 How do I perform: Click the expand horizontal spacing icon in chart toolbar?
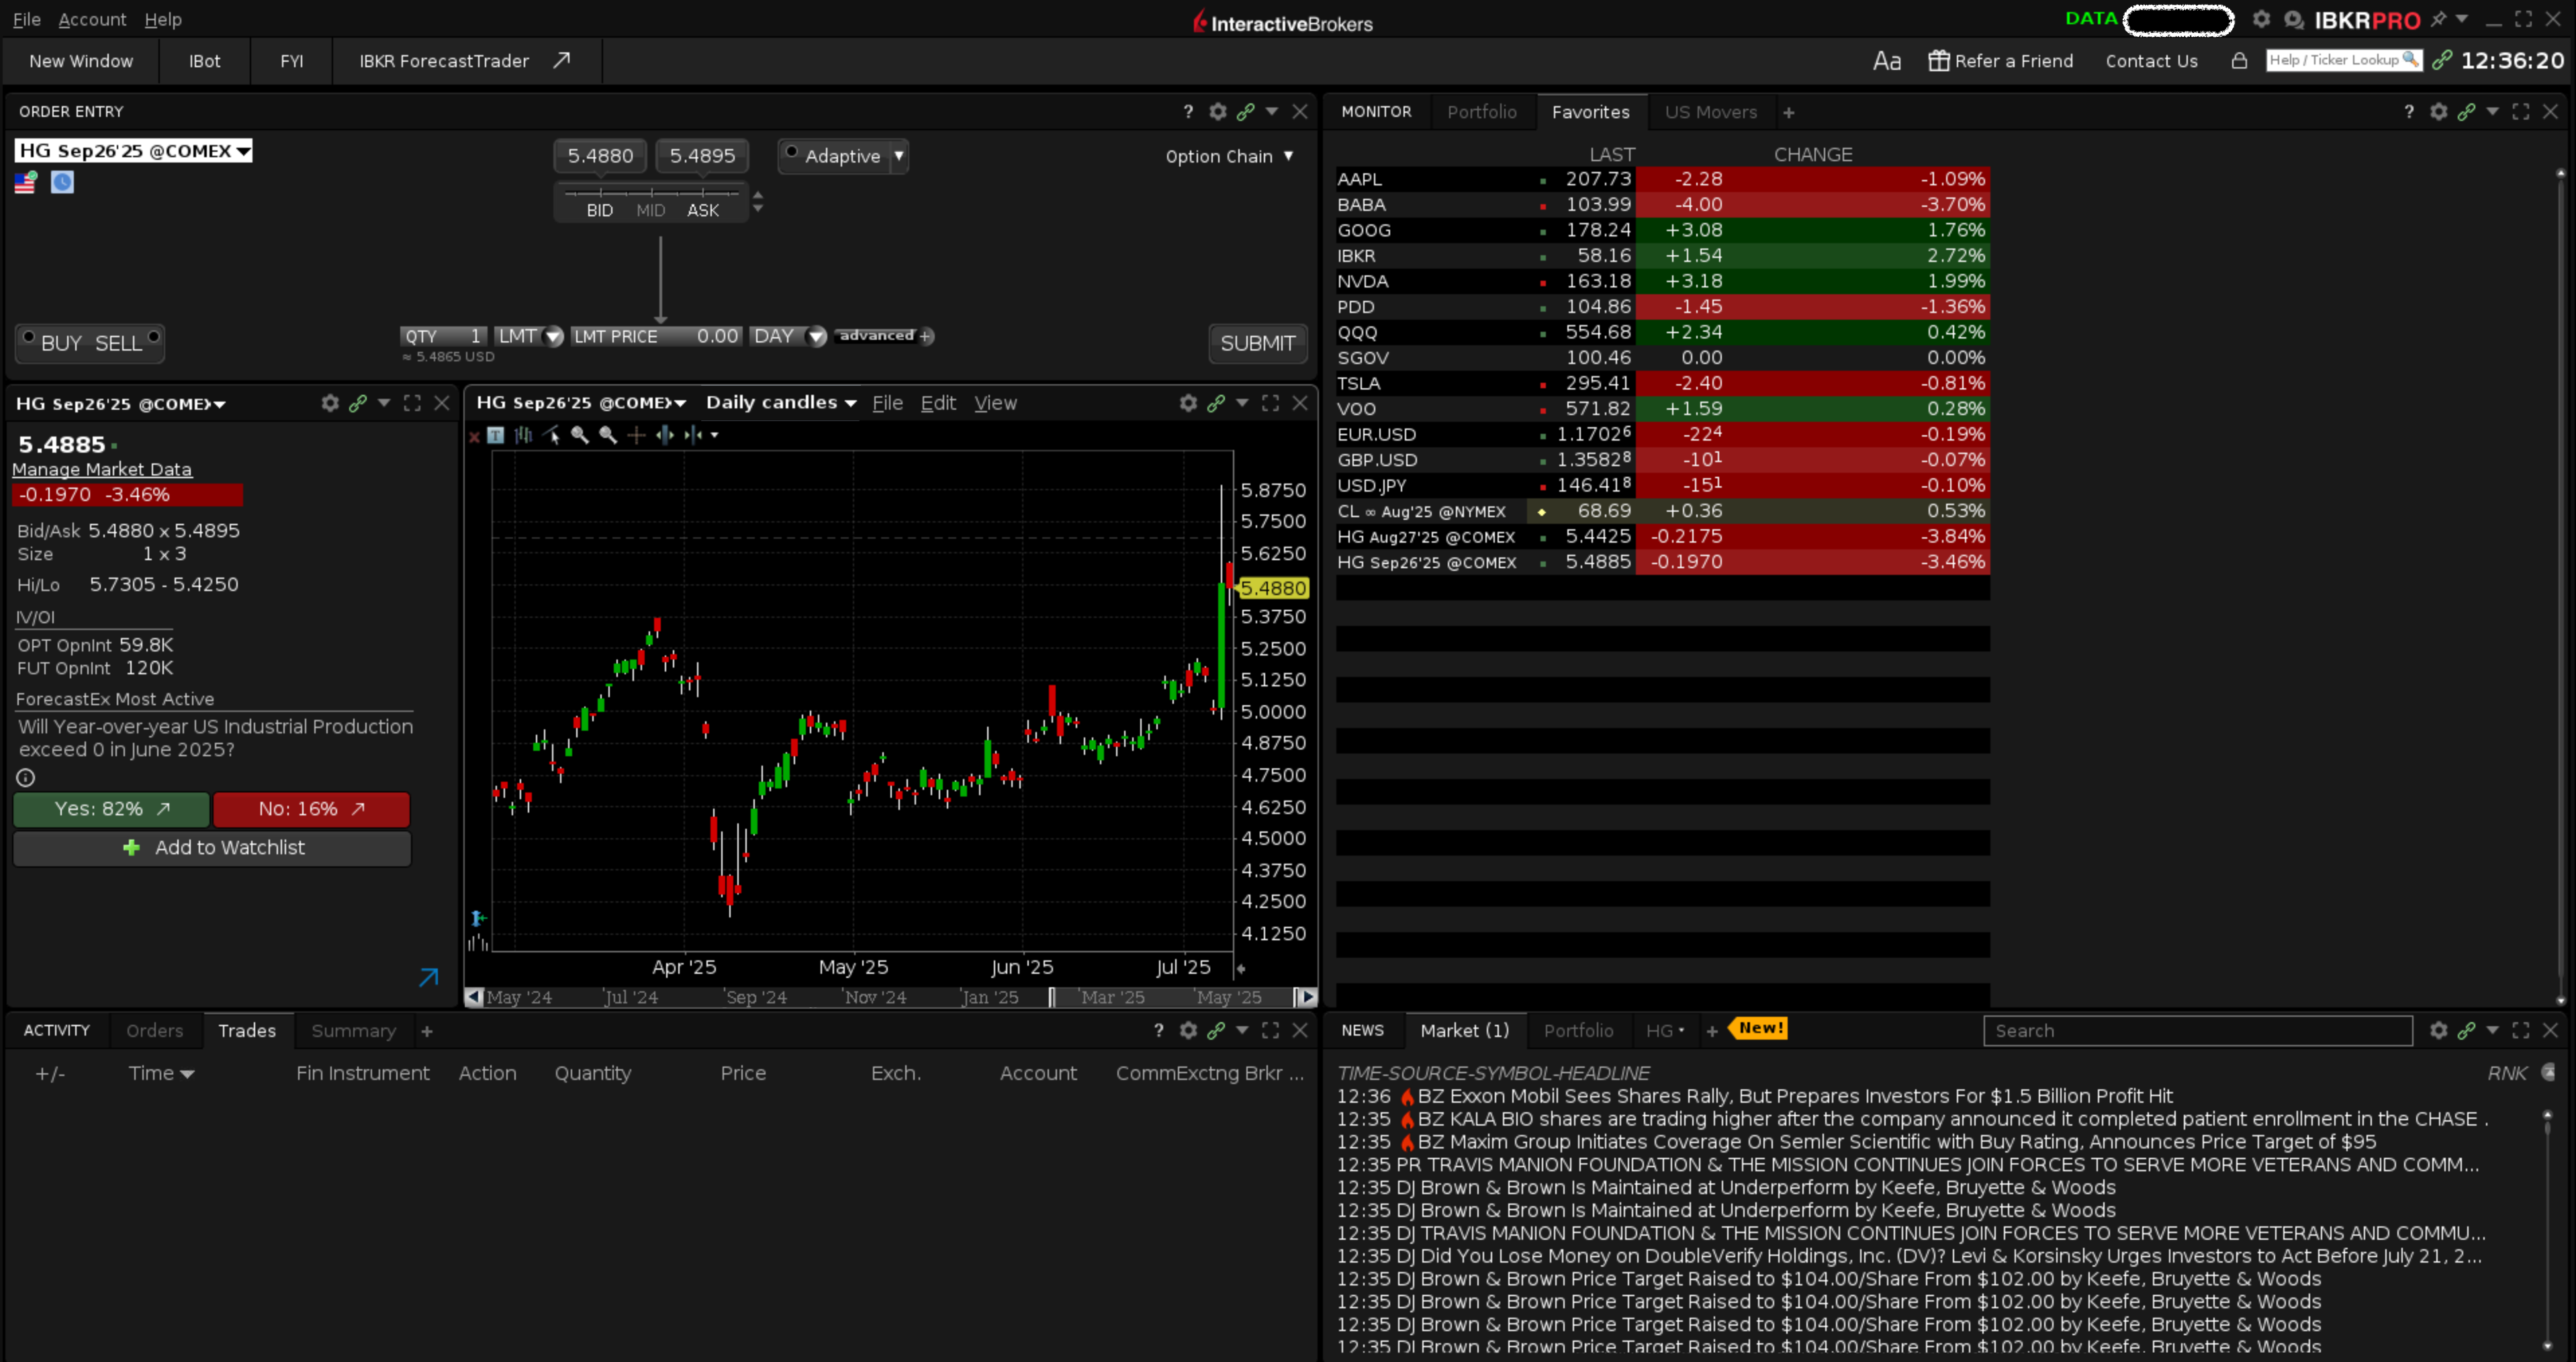pos(664,435)
